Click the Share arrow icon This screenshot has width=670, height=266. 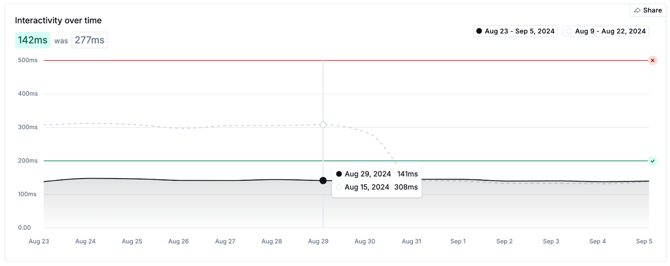pos(637,10)
